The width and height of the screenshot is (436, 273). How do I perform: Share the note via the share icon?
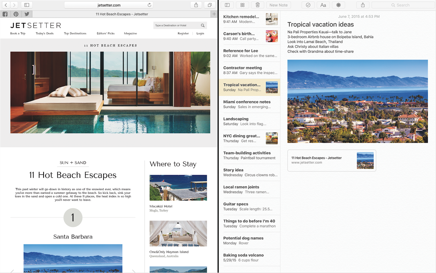363,5
